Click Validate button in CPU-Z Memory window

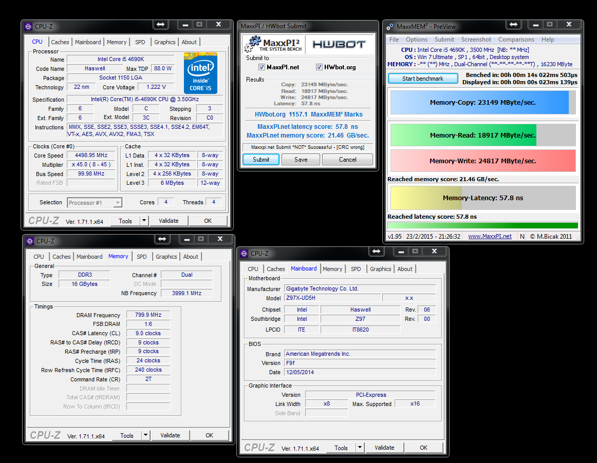coord(170,435)
